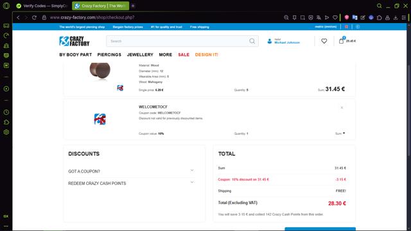Open the SALE menu item

click(x=184, y=55)
